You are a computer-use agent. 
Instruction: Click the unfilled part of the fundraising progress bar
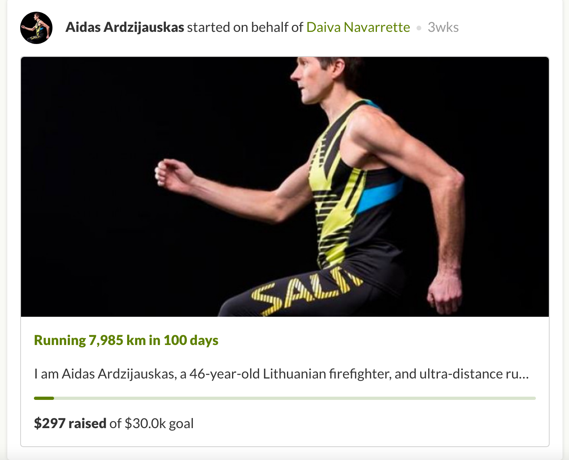coord(295,398)
